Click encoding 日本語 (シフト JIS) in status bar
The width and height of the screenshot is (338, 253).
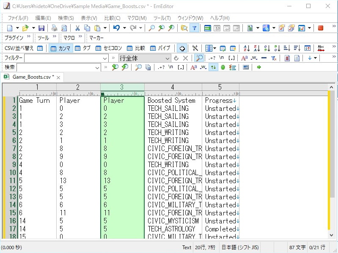(x=240, y=247)
